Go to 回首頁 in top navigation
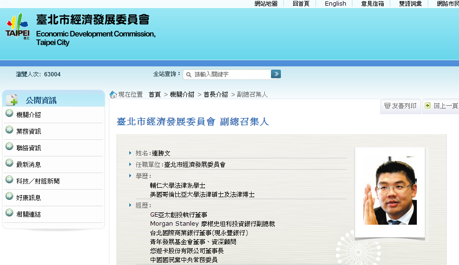Image resolution: width=459 pixels, height=265 pixels. (301, 3)
